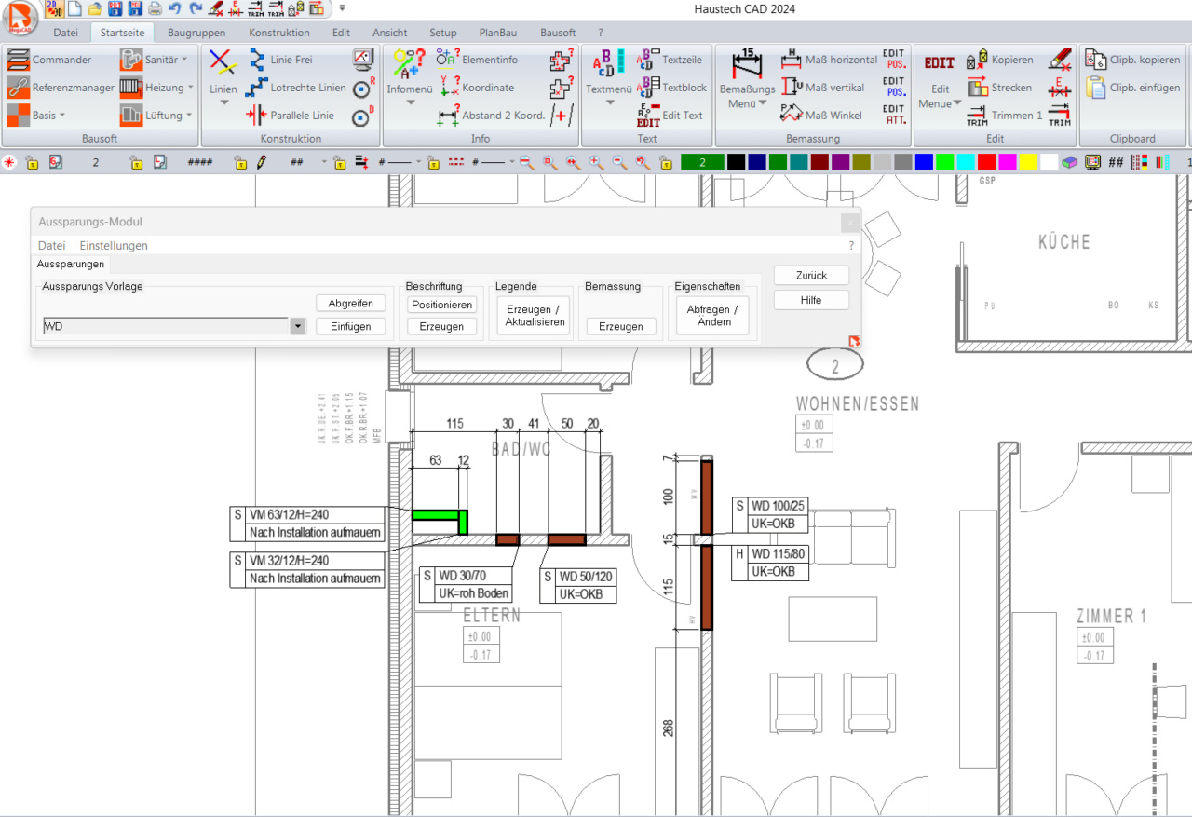
Task: Expand the Aussparungs Vorlage dropdown
Action: click(298, 327)
